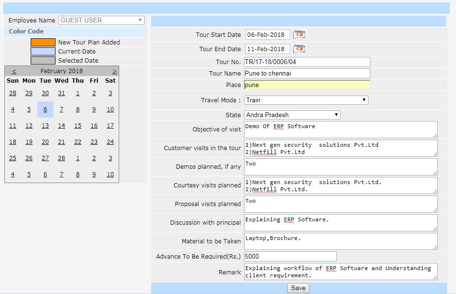This screenshot has height=294, width=456.
Task: Open the Travel Mode dropdown
Action: coord(306,100)
